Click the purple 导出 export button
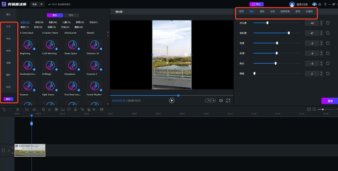This screenshot has height=171, width=338. (256, 4)
